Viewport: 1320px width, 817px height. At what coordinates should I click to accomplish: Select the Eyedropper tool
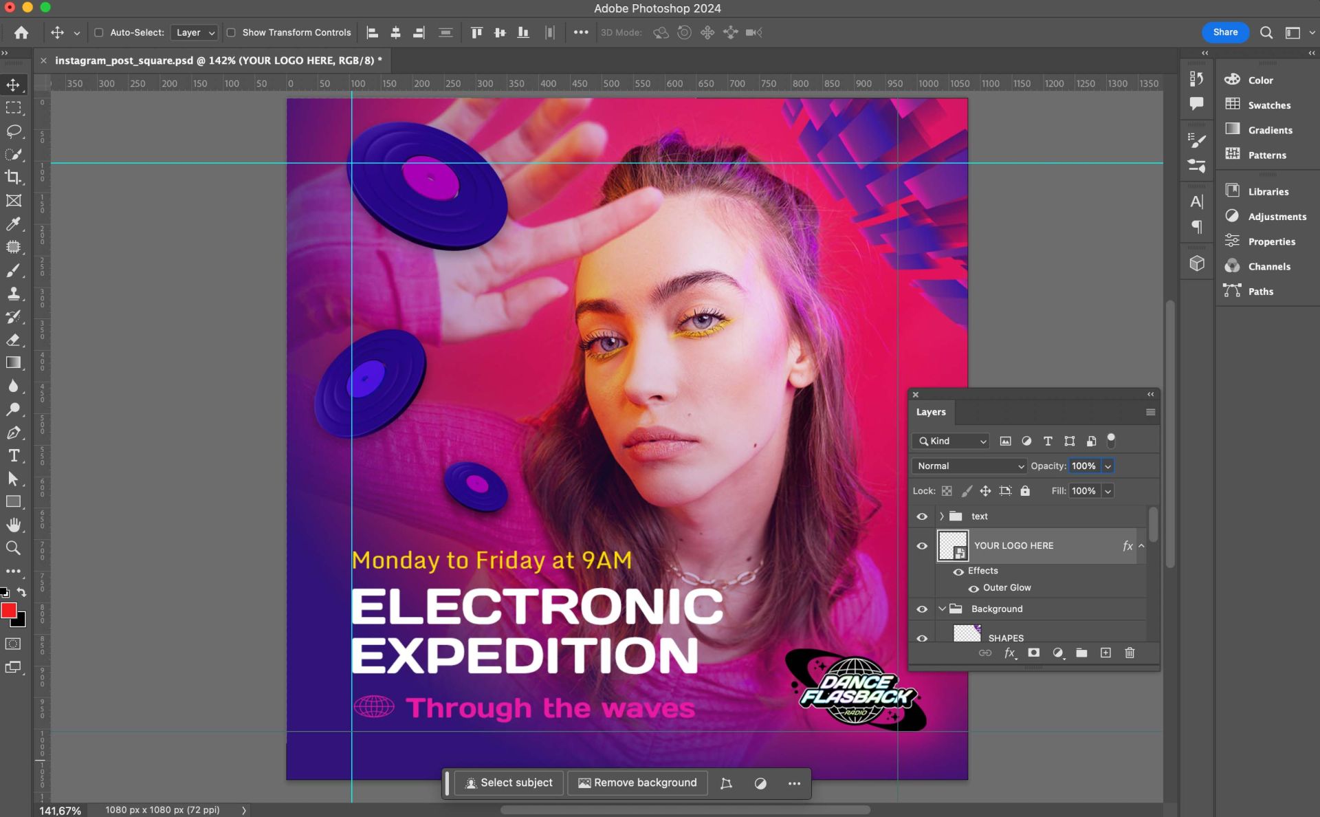(x=13, y=224)
